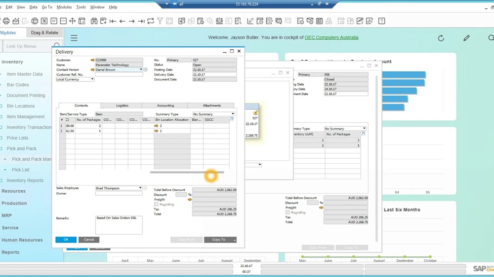Click the OK button in Delivery
The height and width of the screenshot is (277, 494).
click(x=66, y=240)
